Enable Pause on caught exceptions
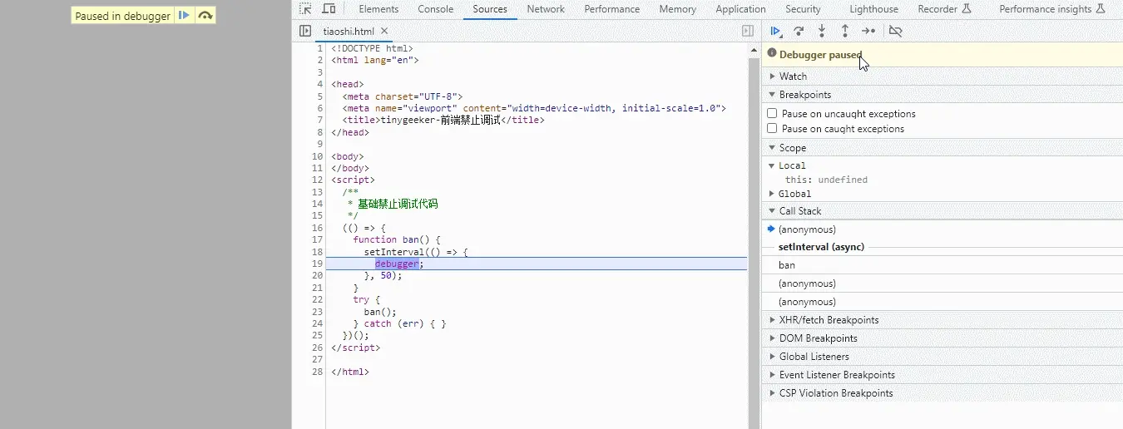This screenshot has width=1123, height=429. [772, 129]
